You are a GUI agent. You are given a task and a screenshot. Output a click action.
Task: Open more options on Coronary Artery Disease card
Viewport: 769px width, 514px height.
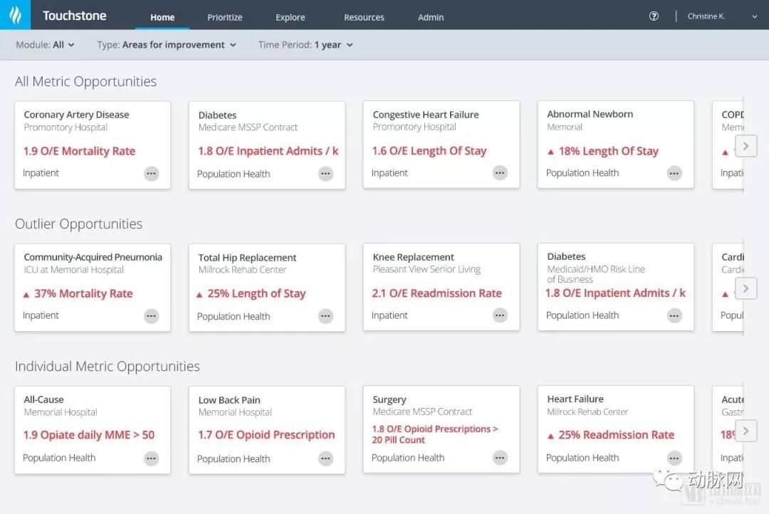(151, 174)
